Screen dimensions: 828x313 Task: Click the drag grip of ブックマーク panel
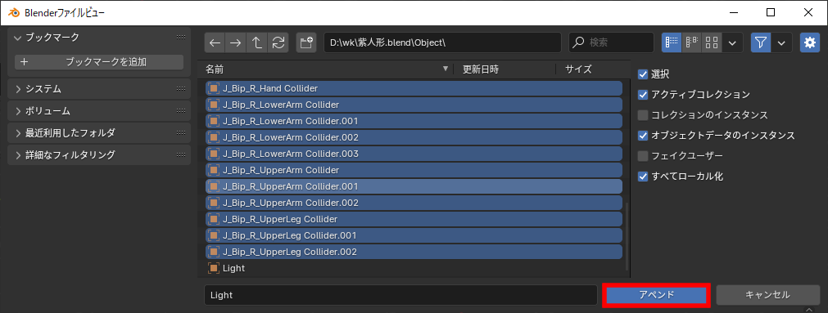181,38
